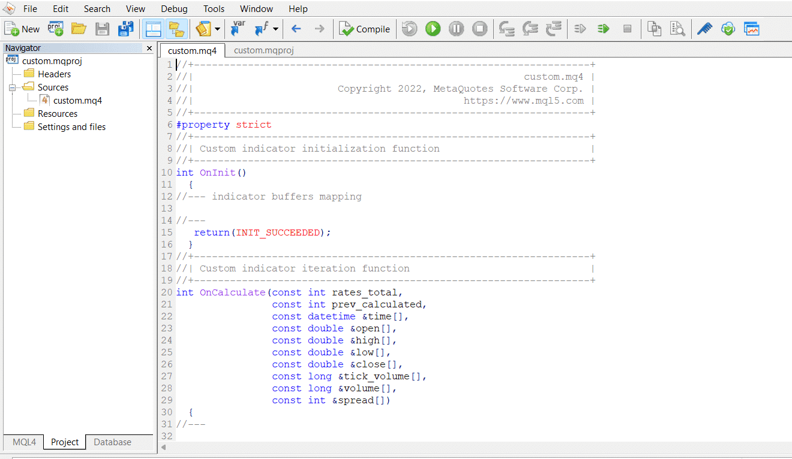Start debugging with green play button

[433, 29]
